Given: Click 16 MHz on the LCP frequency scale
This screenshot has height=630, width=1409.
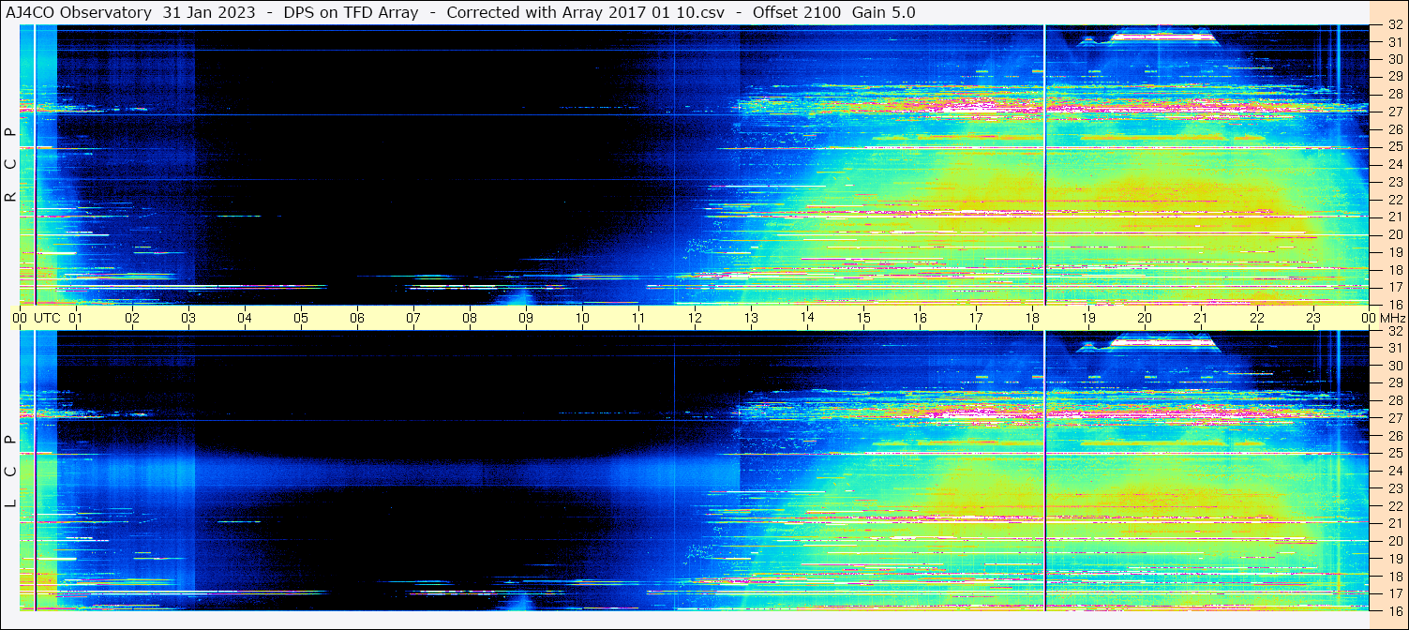Looking at the screenshot, I should click(1395, 610).
